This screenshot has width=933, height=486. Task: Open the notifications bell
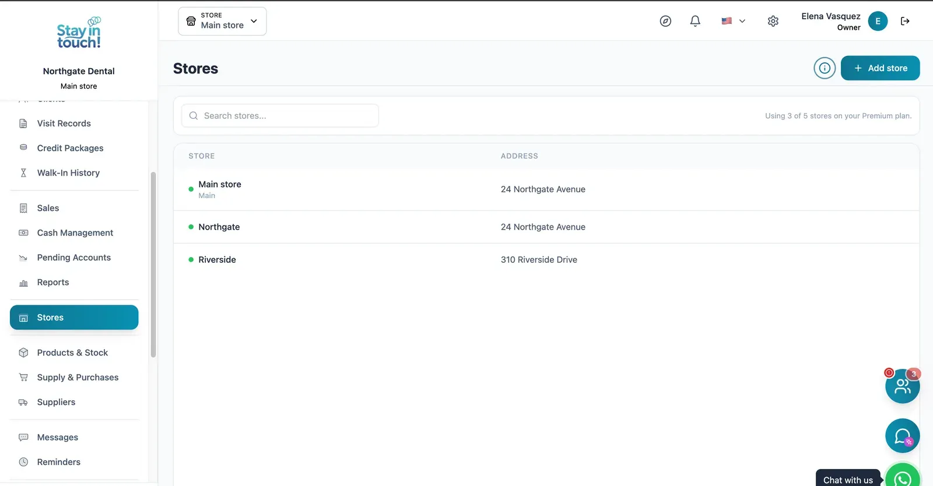(x=695, y=21)
